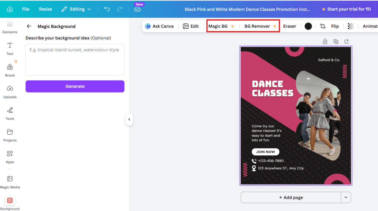The width and height of the screenshot is (378, 211).
Task: Open the Apps sidebar section
Action: [x=10, y=157]
